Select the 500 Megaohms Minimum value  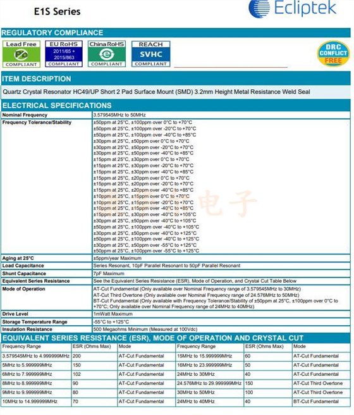[x=145, y=329]
